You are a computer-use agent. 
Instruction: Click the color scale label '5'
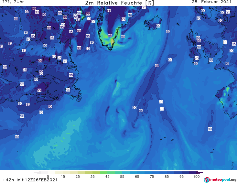[x=48, y=177]
